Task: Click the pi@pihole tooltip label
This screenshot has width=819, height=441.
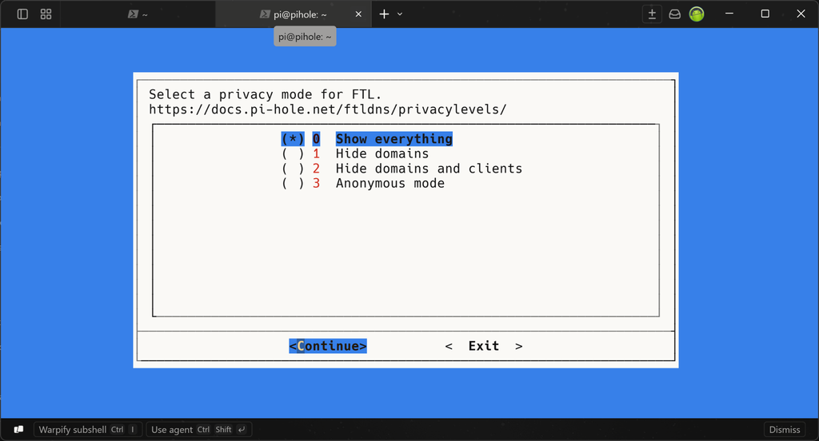Action: click(305, 37)
